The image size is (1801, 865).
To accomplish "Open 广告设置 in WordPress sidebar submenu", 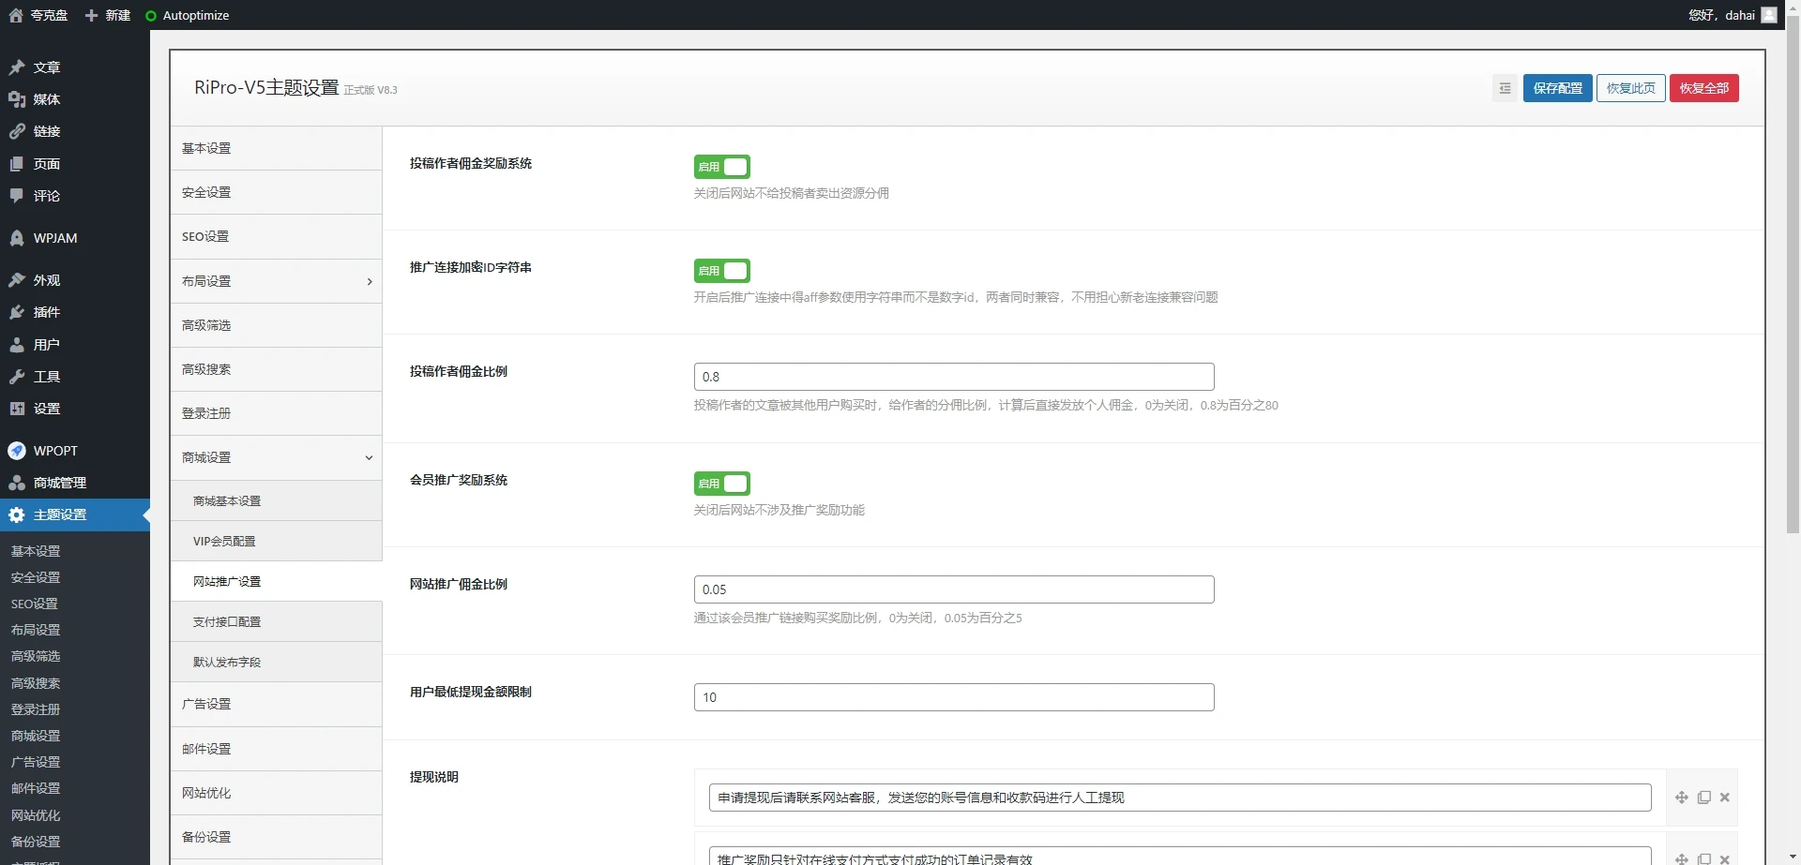I will (x=36, y=762).
